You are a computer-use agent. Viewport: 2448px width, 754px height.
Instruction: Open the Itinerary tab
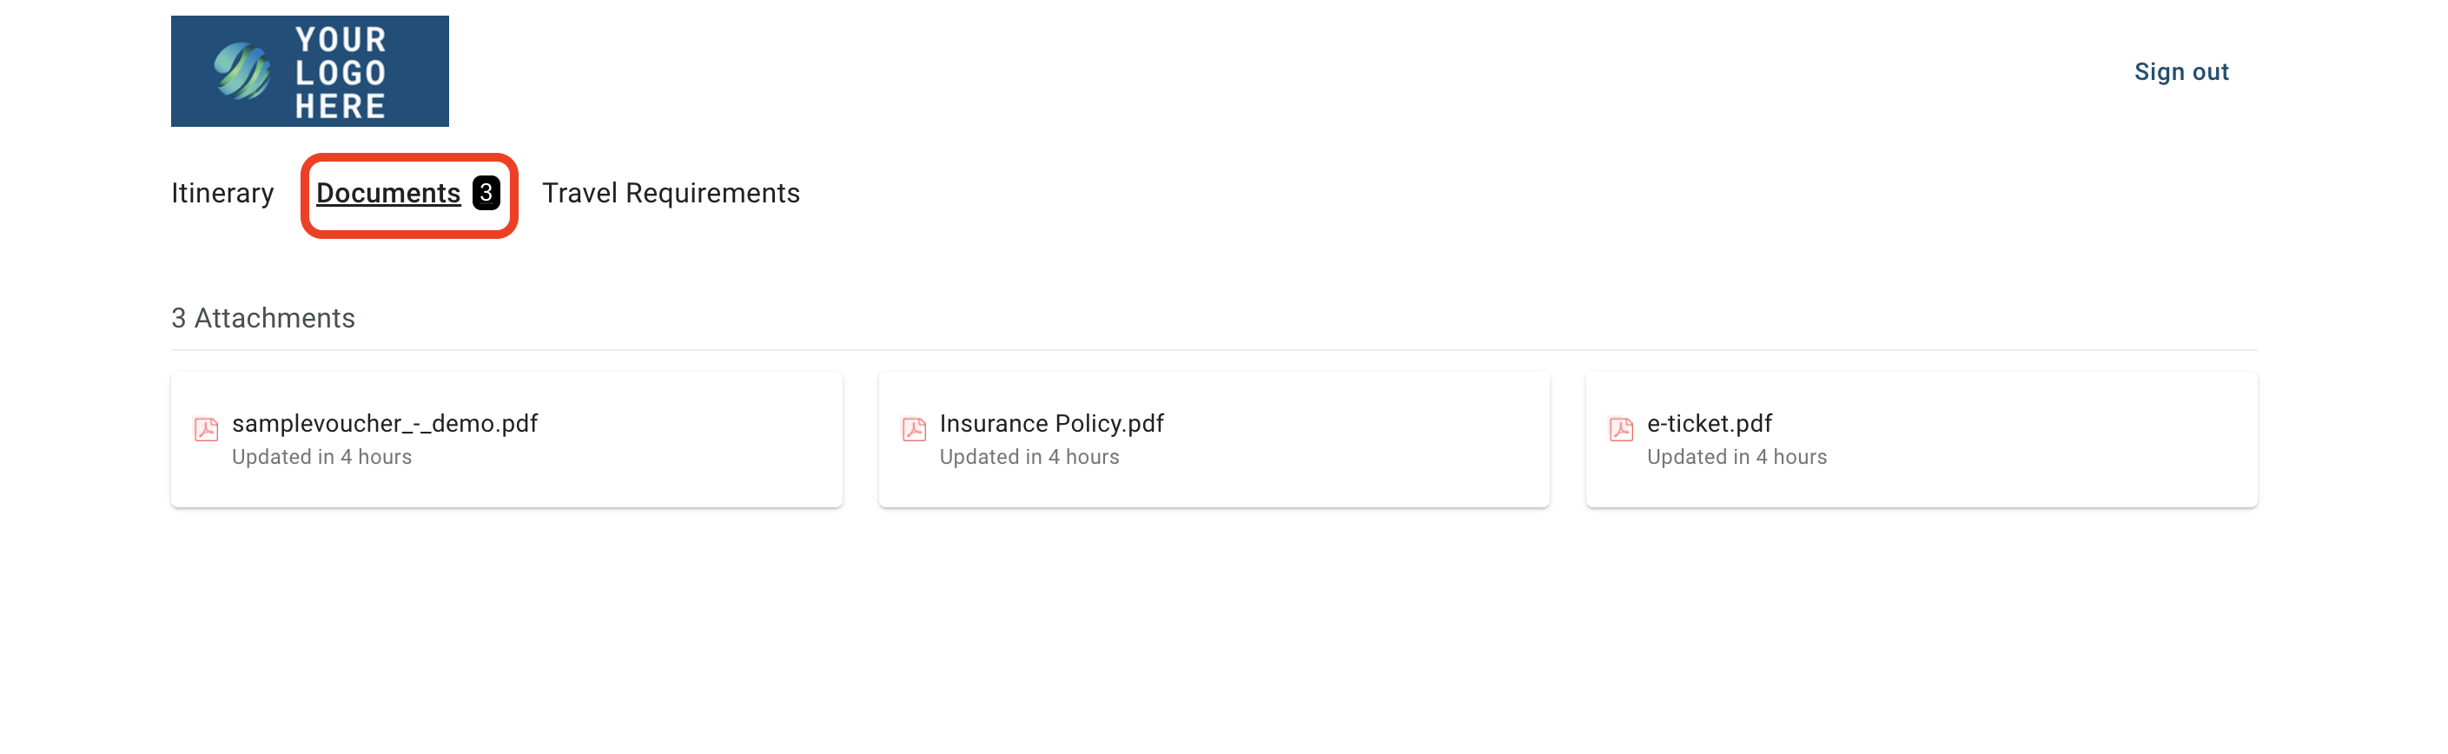coord(222,193)
